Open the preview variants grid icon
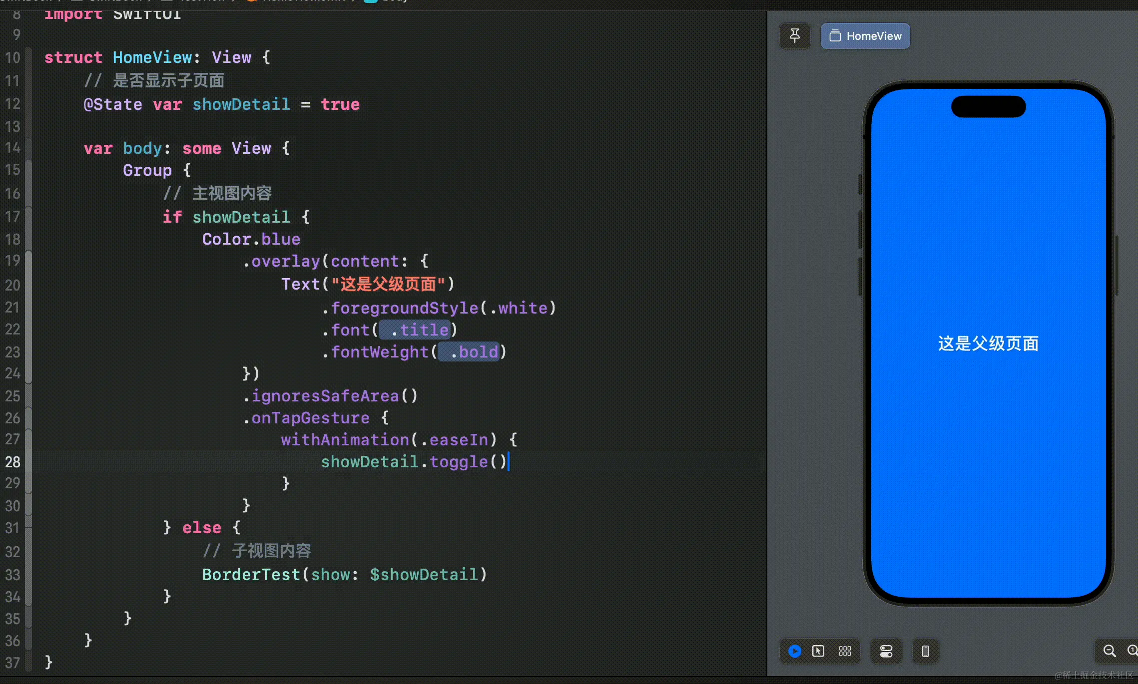The height and width of the screenshot is (684, 1138). click(845, 651)
